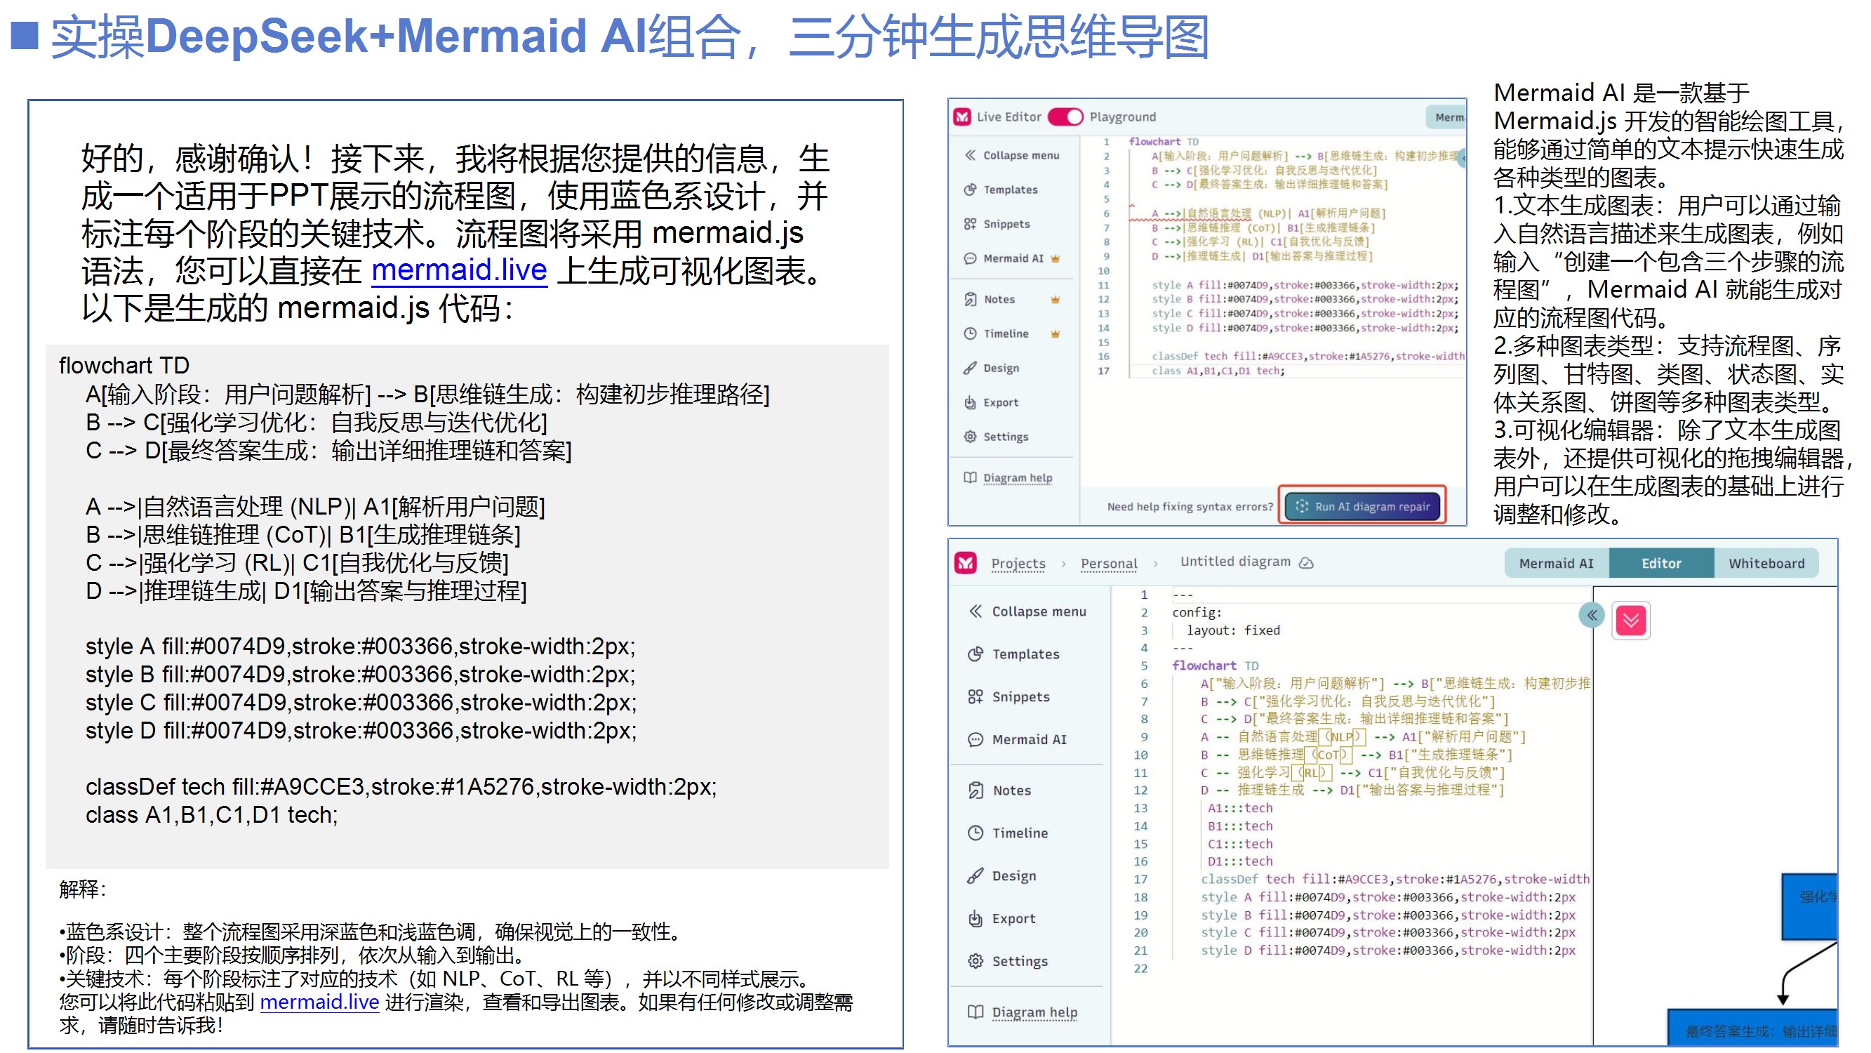Click Run AI diagram repair button

point(1363,507)
